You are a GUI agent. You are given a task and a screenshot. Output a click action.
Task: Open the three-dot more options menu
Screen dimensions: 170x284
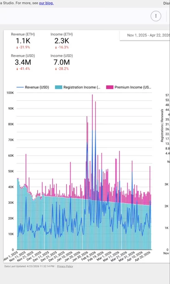click(156, 16)
